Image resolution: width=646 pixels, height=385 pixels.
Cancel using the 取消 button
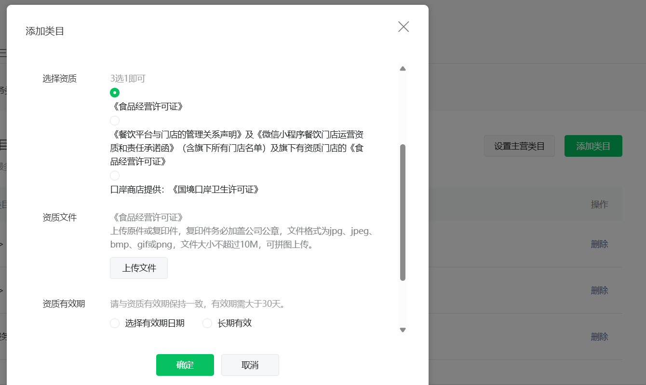tap(250, 365)
